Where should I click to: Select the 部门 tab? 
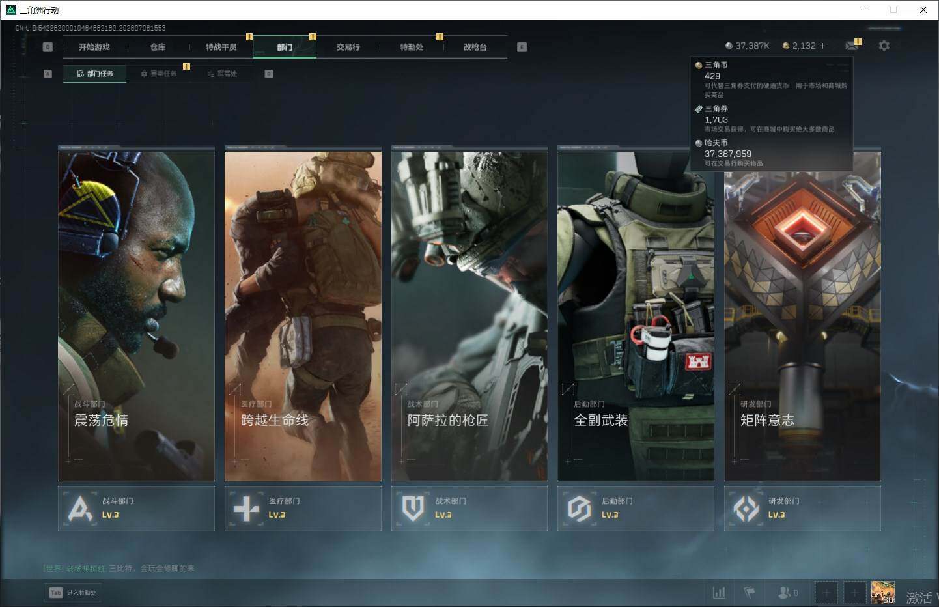click(x=285, y=47)
